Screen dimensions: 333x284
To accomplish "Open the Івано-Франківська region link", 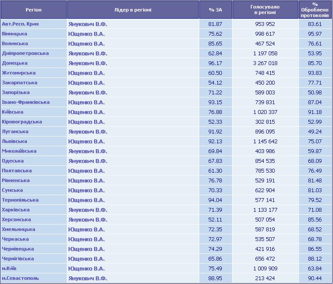I will point(26,102).
